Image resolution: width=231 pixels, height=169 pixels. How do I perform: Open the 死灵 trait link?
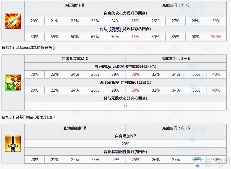click(115, 29)
